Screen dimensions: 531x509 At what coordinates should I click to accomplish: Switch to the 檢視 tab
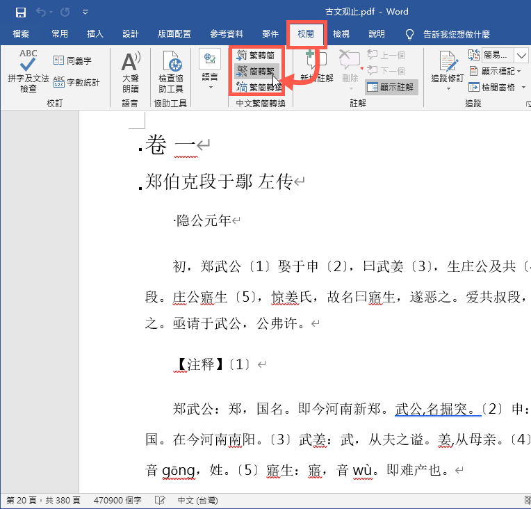point(341,34)
